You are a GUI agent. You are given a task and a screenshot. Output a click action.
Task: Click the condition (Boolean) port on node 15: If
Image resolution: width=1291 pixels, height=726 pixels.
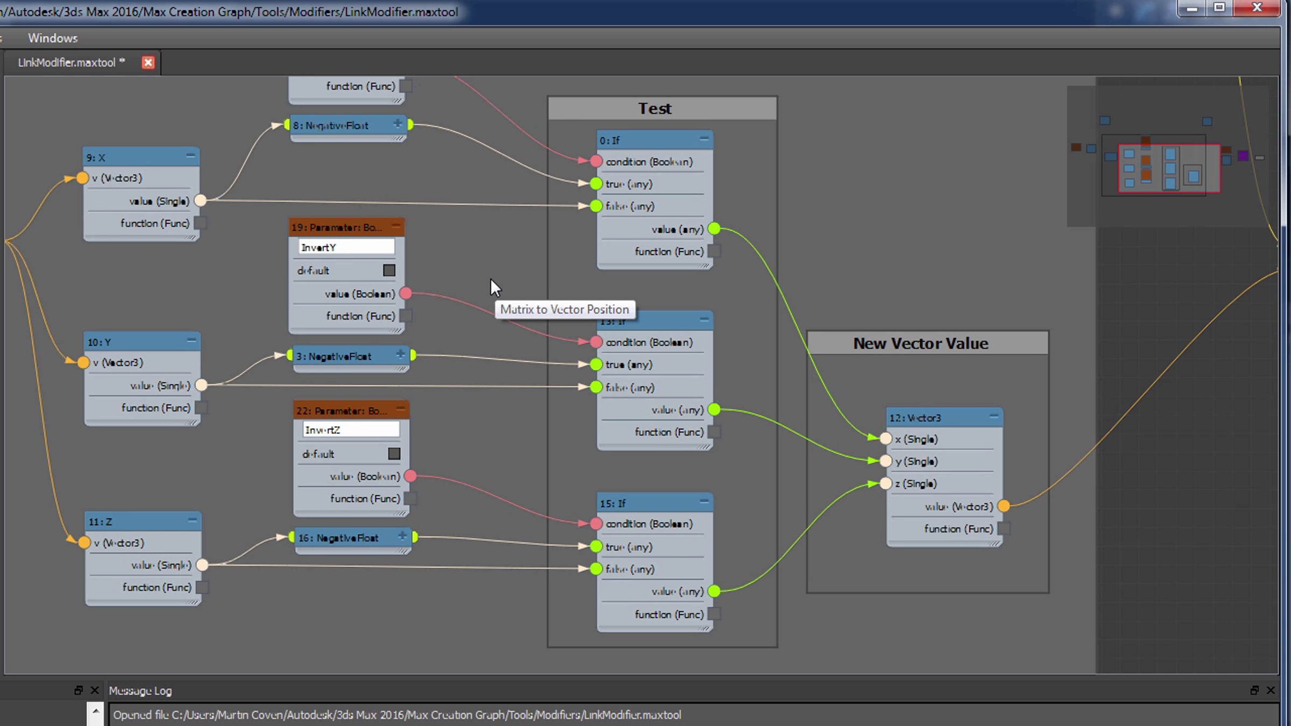click(x=596, y=524)
